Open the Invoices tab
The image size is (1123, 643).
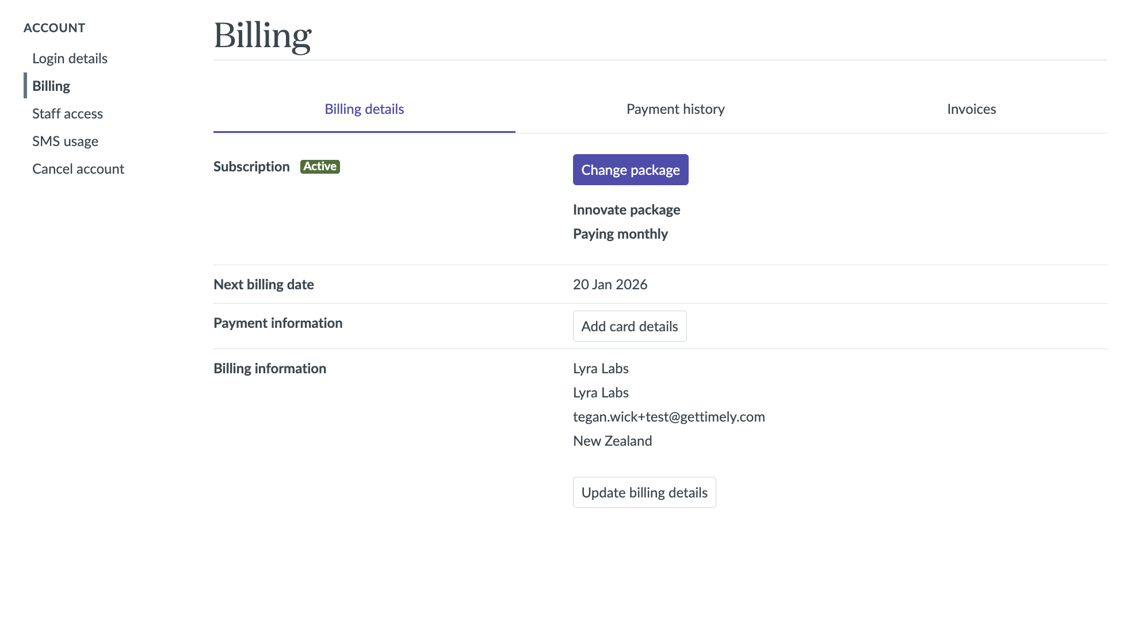tap(971, 109)
